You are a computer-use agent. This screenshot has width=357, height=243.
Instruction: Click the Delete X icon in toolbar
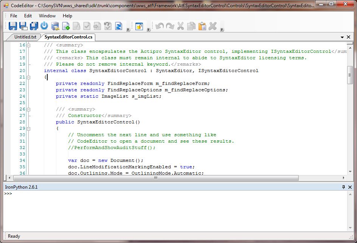(213, 26)
